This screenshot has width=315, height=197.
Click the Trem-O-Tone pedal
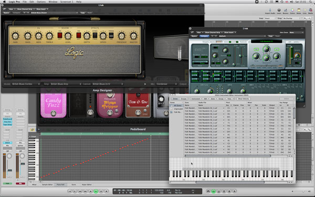point(138,105)
